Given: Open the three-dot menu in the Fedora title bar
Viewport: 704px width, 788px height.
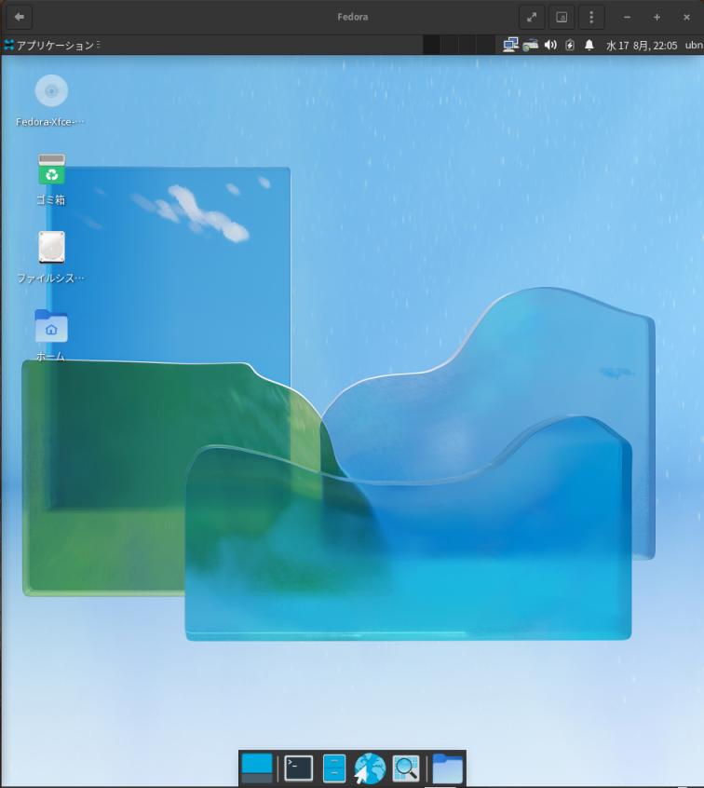Looking at the screenshot, I should pos(591,18).
